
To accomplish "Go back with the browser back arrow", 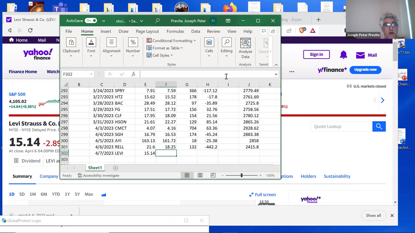I will 10,30.
